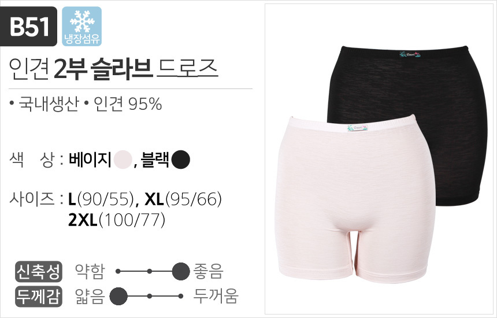This screenshot has width=497, height=318.
Task: Select the black color swatch
Action: click(x=181, y=160)
